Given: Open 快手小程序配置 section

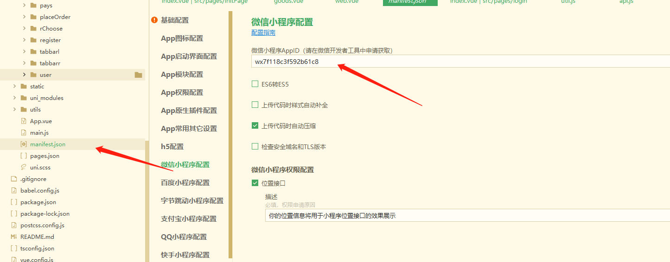Looking at the screenshot, I should (185, 255).
